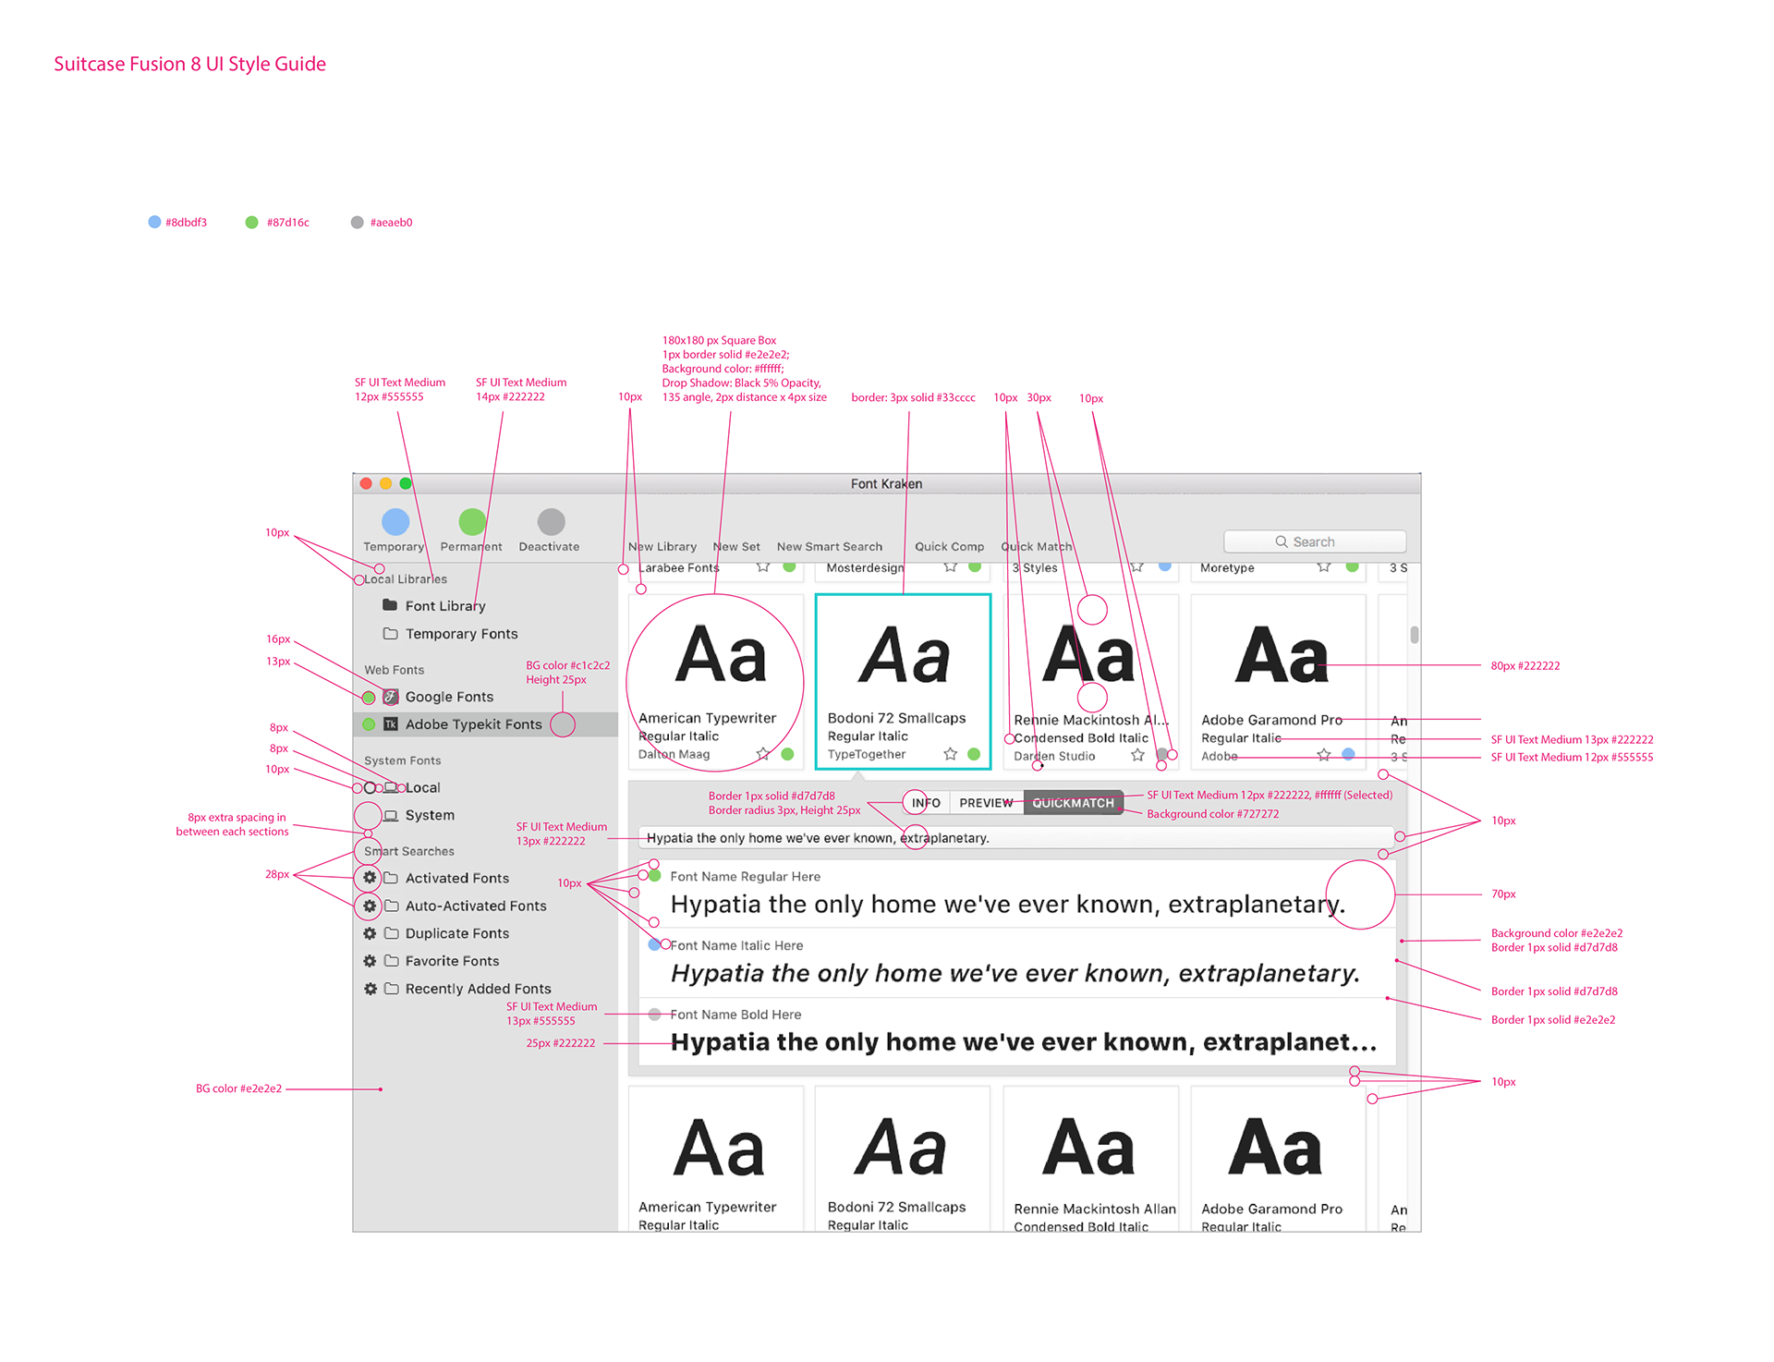Click New Smart Search toolbar item
Screen dimensions: 1774x1362
pos(830,547)
